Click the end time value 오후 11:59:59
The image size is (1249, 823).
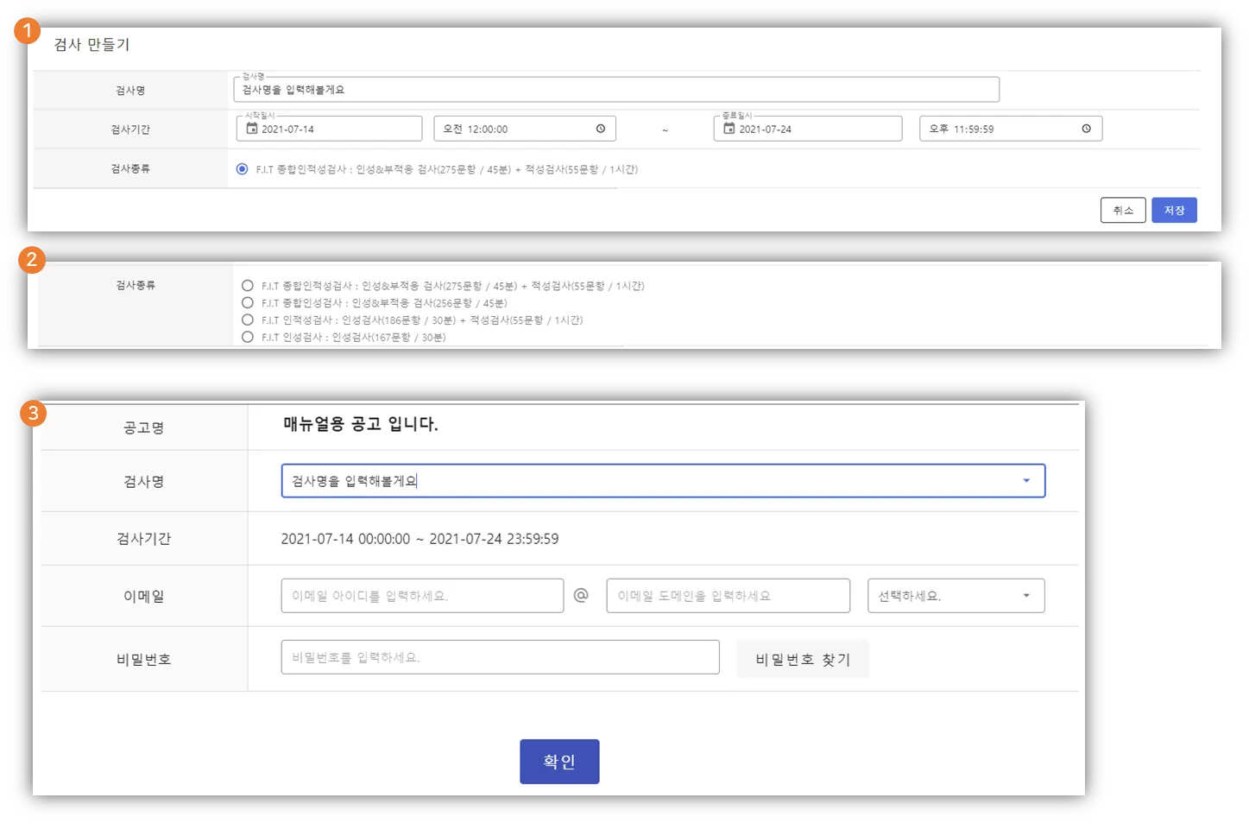pos(962,130)
